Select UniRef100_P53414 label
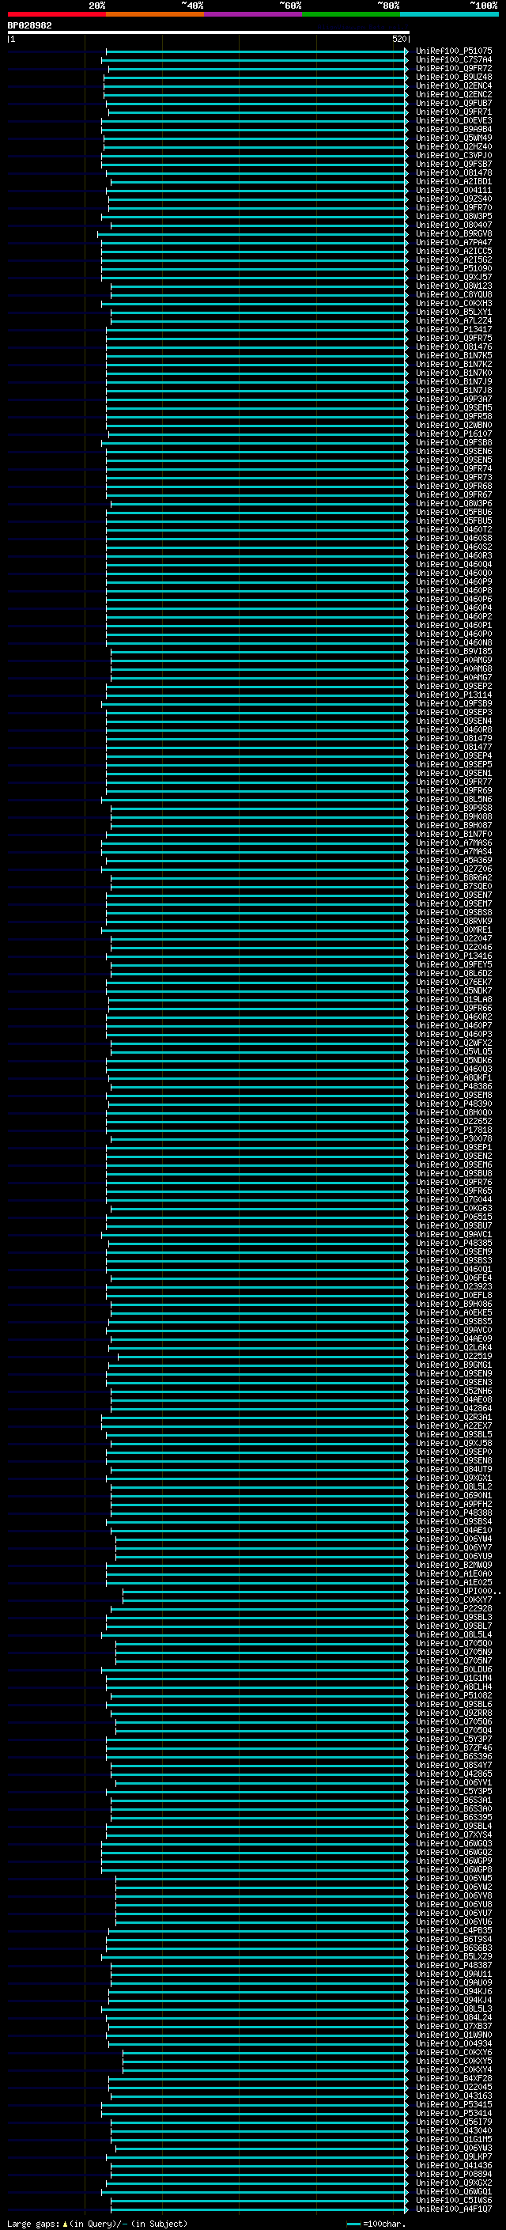Viewport: 506px width, 2230px height. 453,2113
